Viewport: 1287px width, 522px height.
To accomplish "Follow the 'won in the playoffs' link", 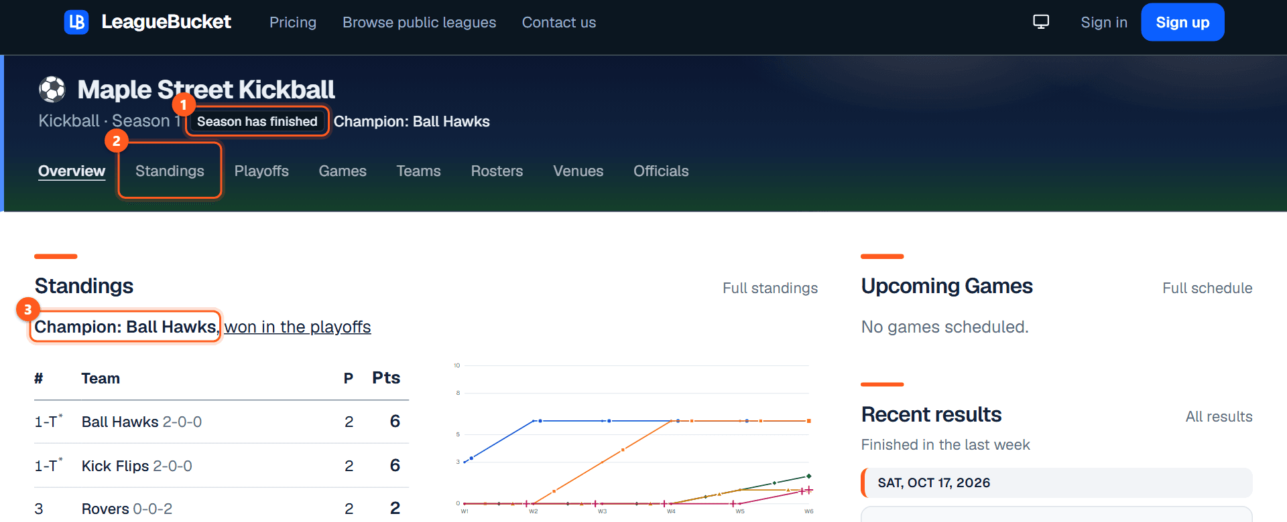I will click(x=298, y=327).
